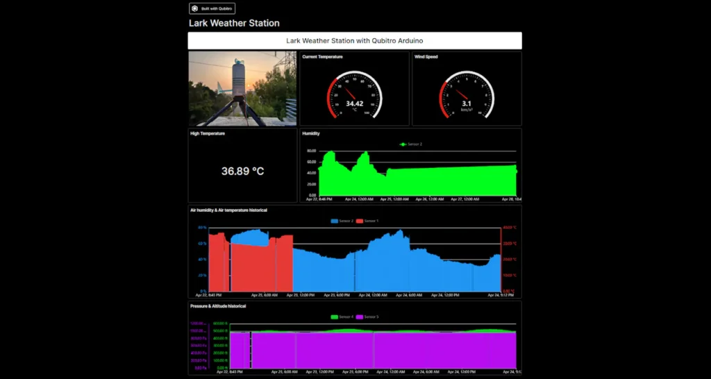The width and height of the screenshot is (711, 379).
Task: Click the High Temperature widget title
Action: pos(208,134)
